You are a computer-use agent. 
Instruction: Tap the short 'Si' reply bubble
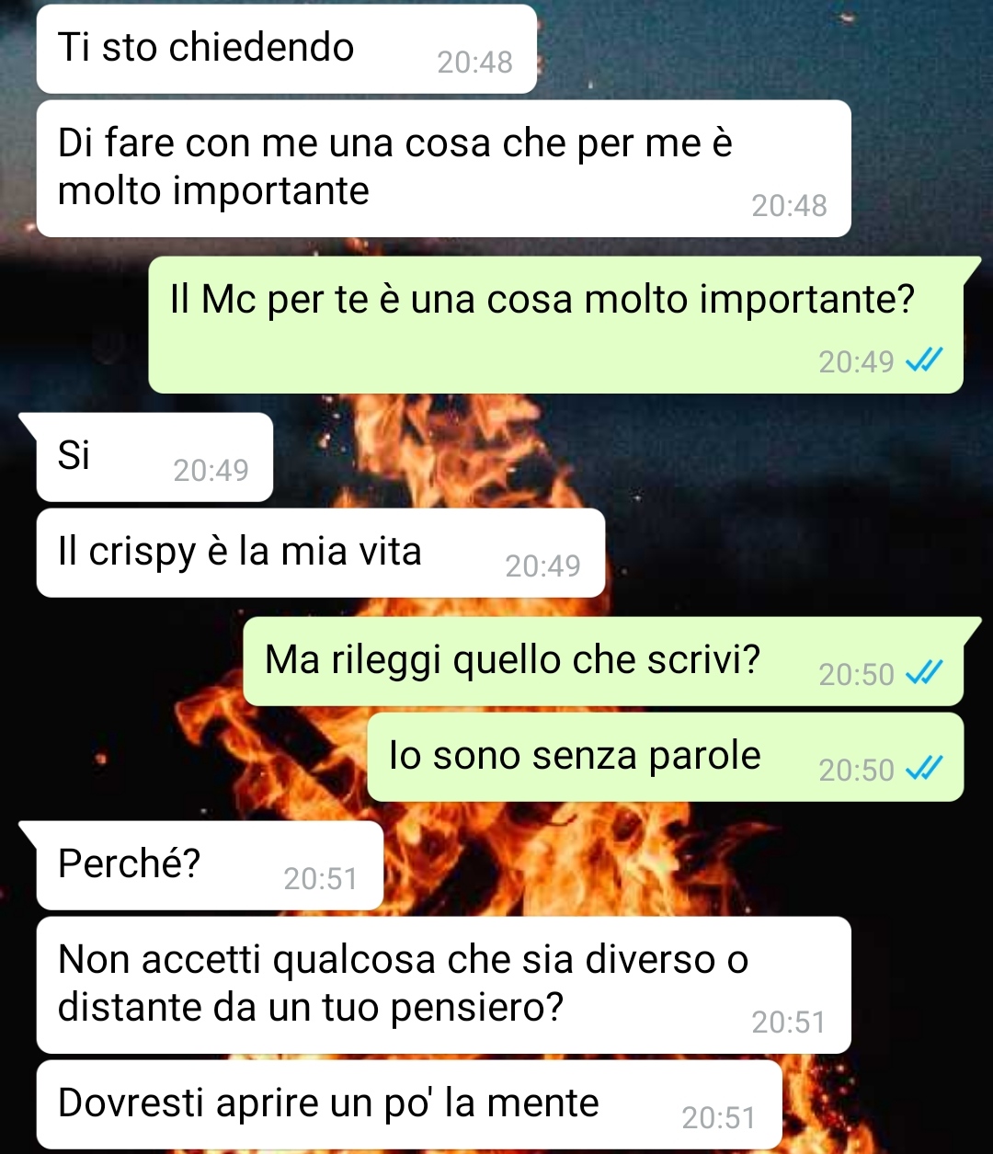click(x=154, y=457)
